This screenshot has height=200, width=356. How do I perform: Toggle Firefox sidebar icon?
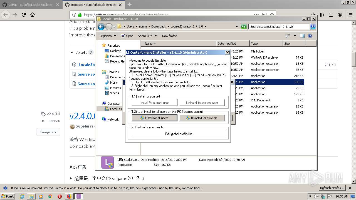pos(331,15)
